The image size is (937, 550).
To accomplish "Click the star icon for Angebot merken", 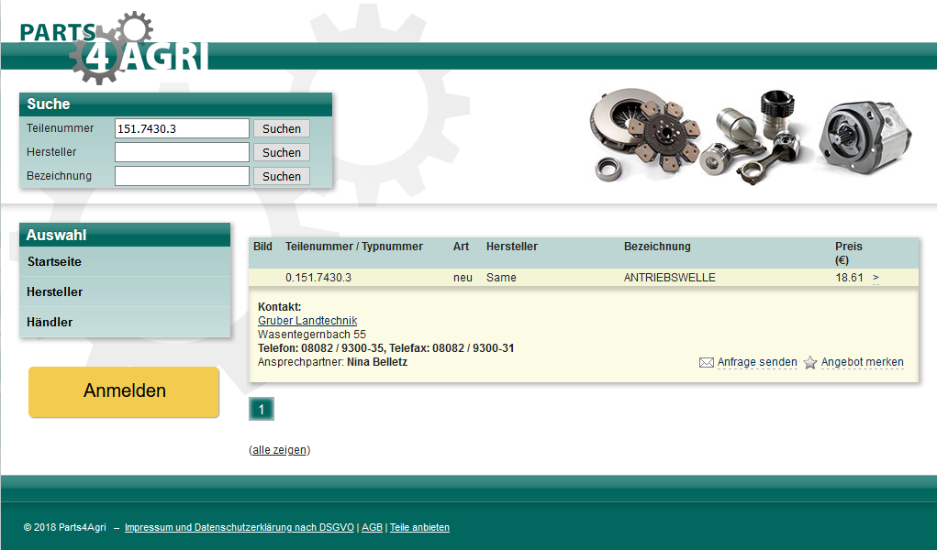I will tap(810, 363).
